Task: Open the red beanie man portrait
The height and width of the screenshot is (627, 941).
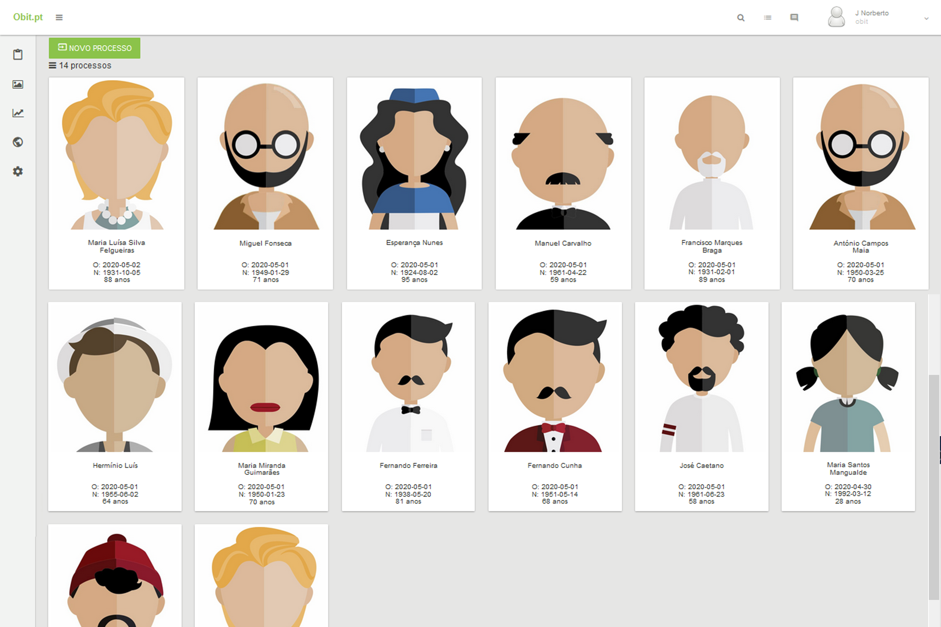Action: tap(116, 580)
